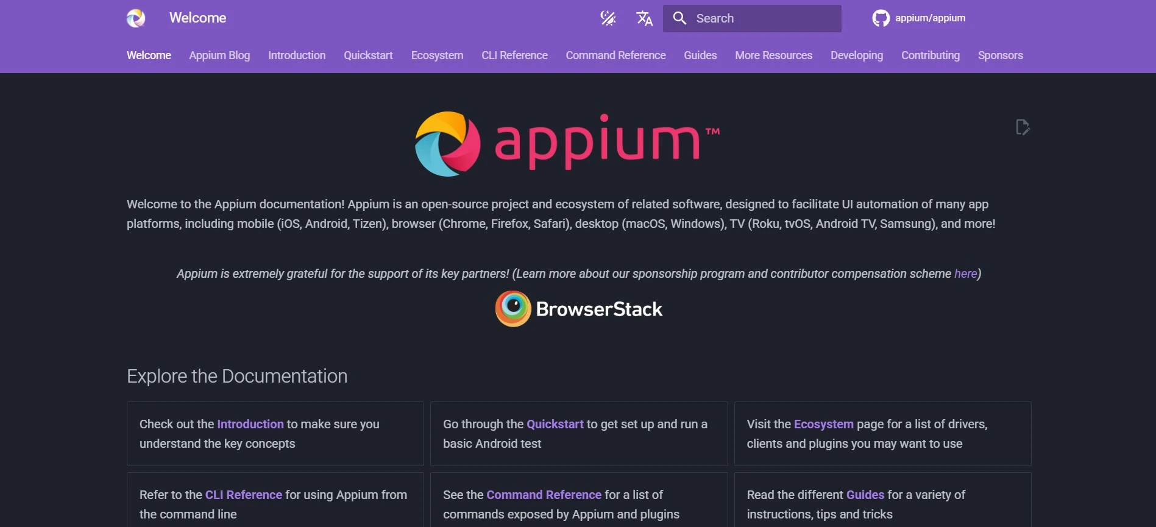The width and height of the screenshot is (1156, 527).
Task: Click the header title 'Welcome'
Action: pyautogui.click(x=198, y=18)
